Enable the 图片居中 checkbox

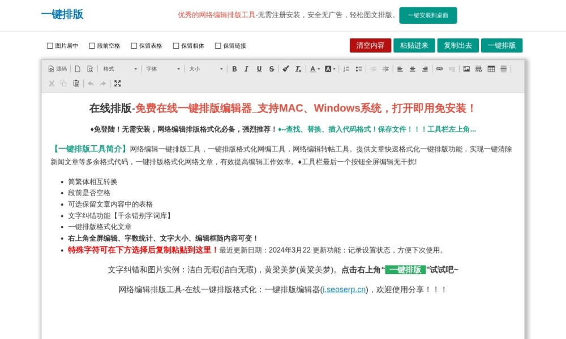(x=50, y=46)
